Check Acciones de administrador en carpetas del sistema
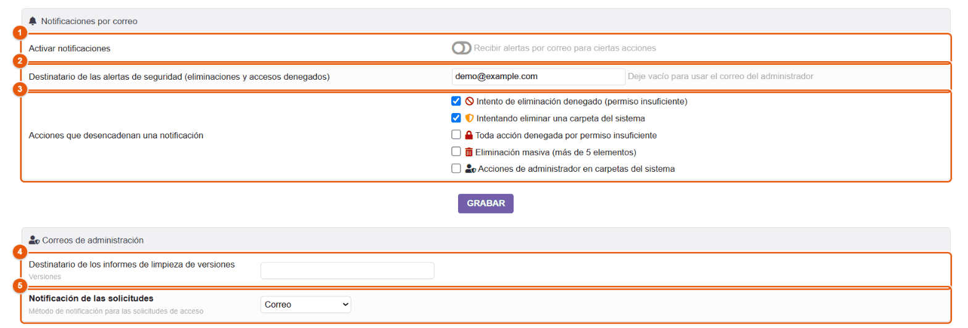968x328 pixels. tap(456, 168)
